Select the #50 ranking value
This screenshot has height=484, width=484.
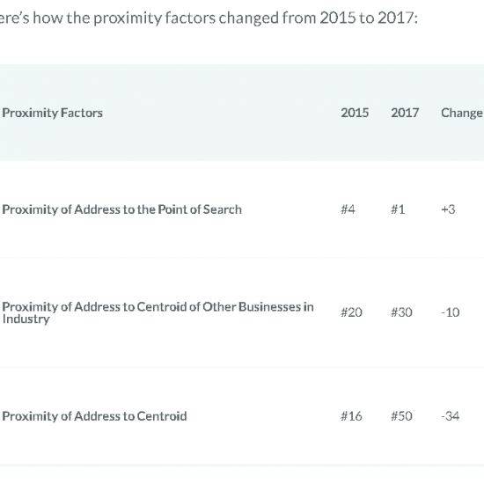[401, 416]
